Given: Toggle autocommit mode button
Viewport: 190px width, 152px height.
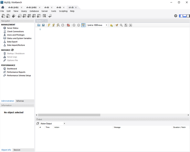Looking at the screenshot, I should point(83,25).
